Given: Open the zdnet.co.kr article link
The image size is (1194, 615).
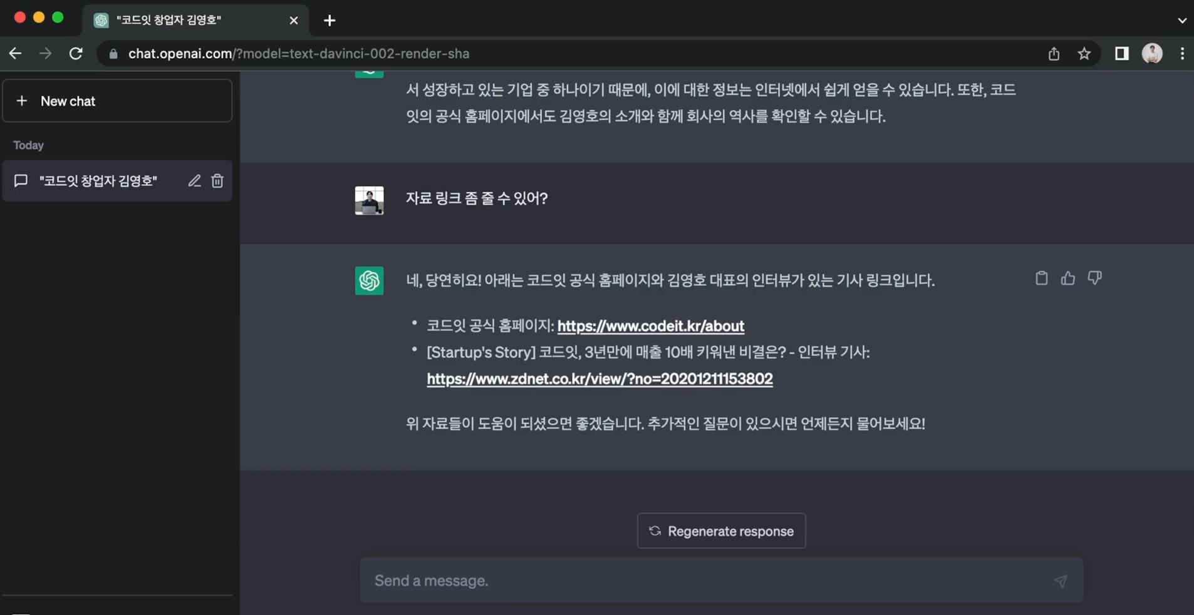Looking at the screenshot, I should coord(600,379).
